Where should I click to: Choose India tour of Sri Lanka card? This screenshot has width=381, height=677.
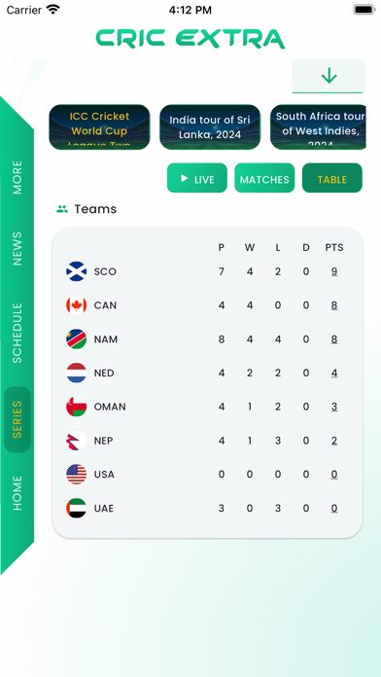tap(210, 126)
